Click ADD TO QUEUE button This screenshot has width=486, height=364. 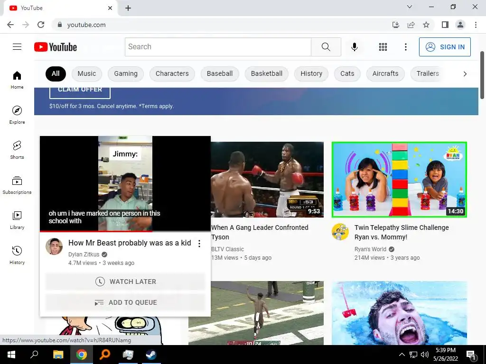125,302
